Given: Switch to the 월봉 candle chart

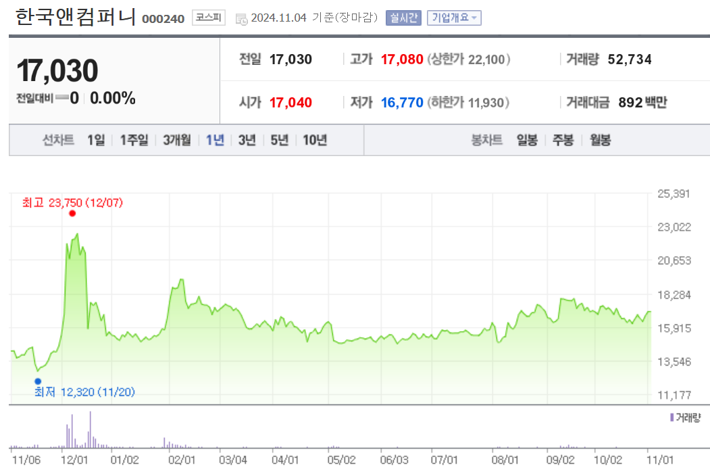Looking at the screenshot, I should pos(600,140).
